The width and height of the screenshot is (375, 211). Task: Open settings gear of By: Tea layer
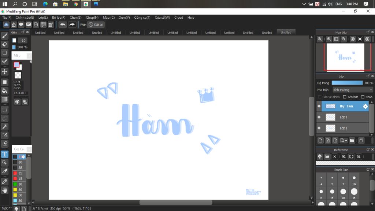click(365, 106)
